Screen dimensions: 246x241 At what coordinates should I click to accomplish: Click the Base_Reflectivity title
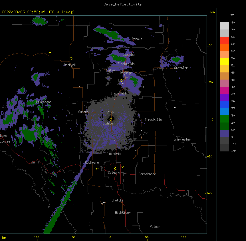point(123,4)
